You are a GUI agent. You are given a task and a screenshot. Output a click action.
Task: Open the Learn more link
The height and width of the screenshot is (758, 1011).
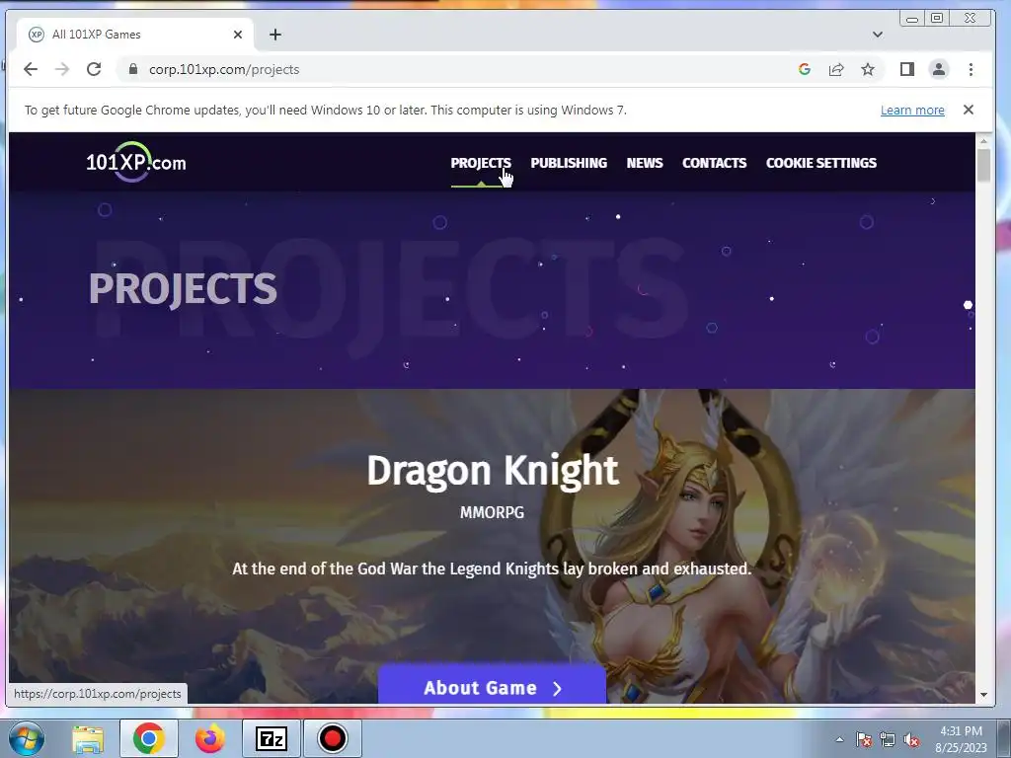(912, 111)
